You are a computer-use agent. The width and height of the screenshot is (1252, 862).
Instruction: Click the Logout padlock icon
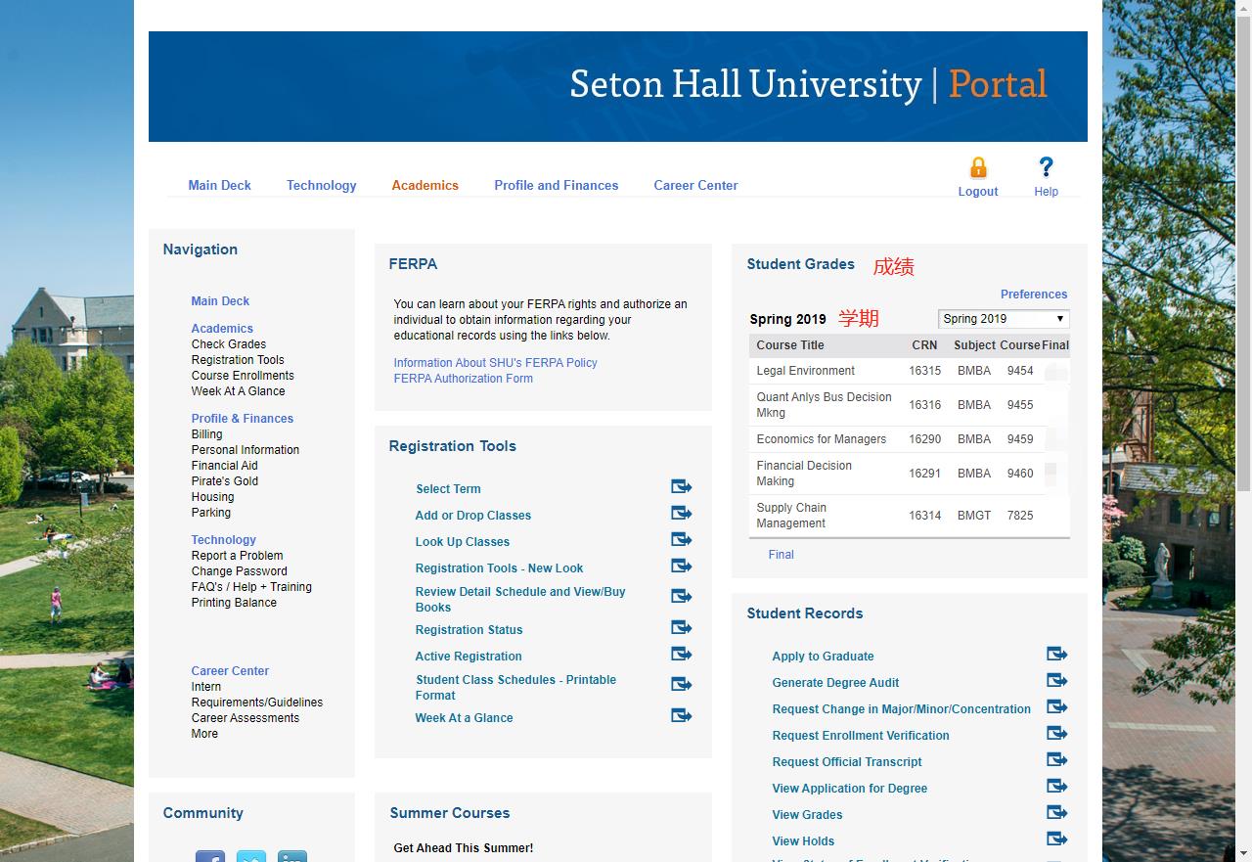point(978,167)
